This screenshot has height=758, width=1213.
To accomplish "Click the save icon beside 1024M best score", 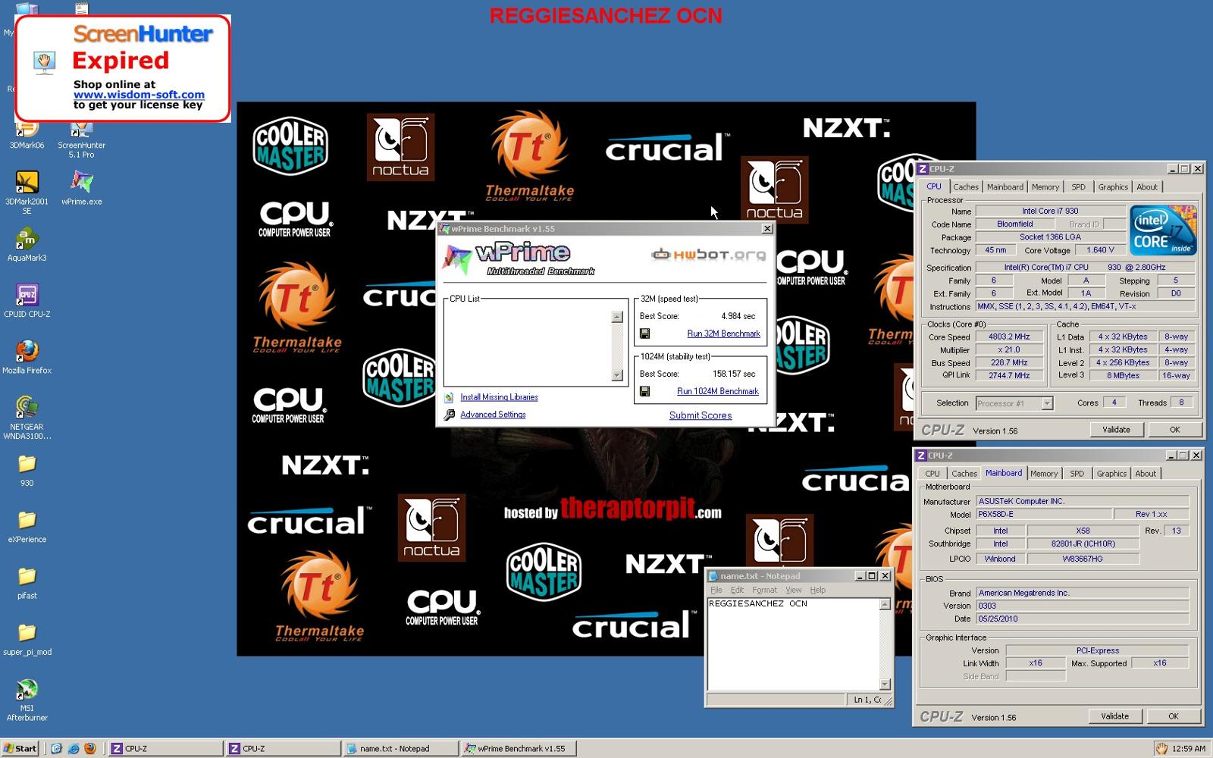I will (x=644, y=391).
